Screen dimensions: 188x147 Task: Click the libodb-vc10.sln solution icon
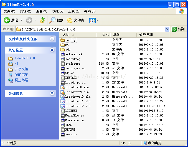click(63, 97)
